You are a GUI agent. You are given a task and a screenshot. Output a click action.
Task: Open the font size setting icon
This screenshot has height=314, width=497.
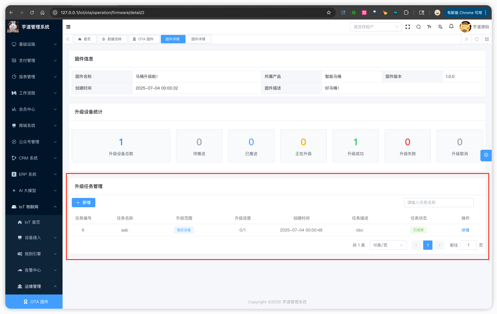(429, 27)
